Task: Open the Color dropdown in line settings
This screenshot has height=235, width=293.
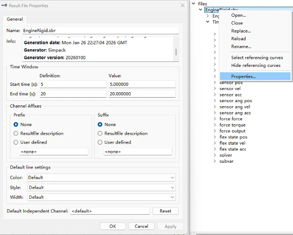Action: [101, 178]
